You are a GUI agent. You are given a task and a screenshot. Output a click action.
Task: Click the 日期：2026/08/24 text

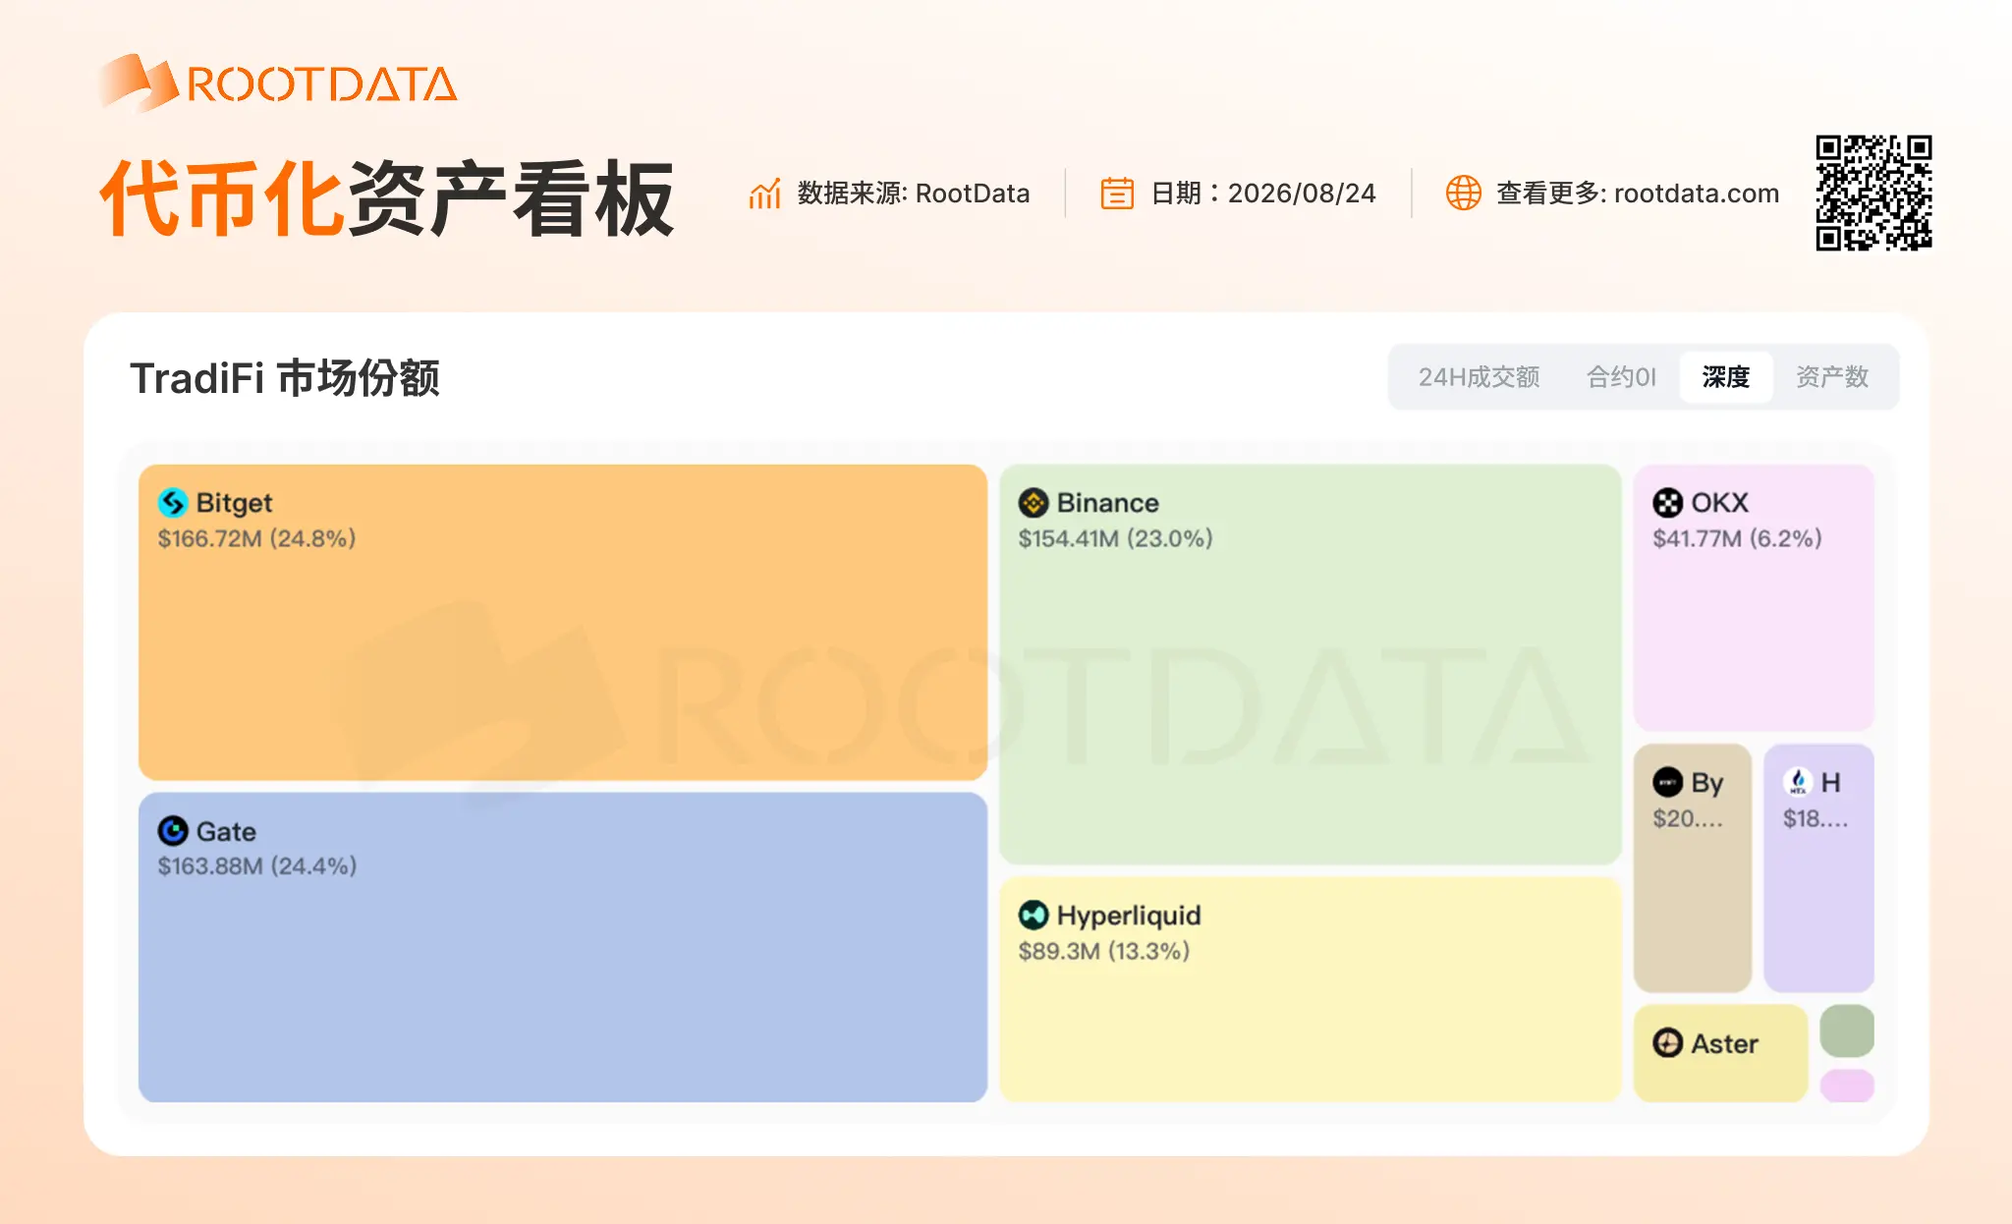point(1263,194)
